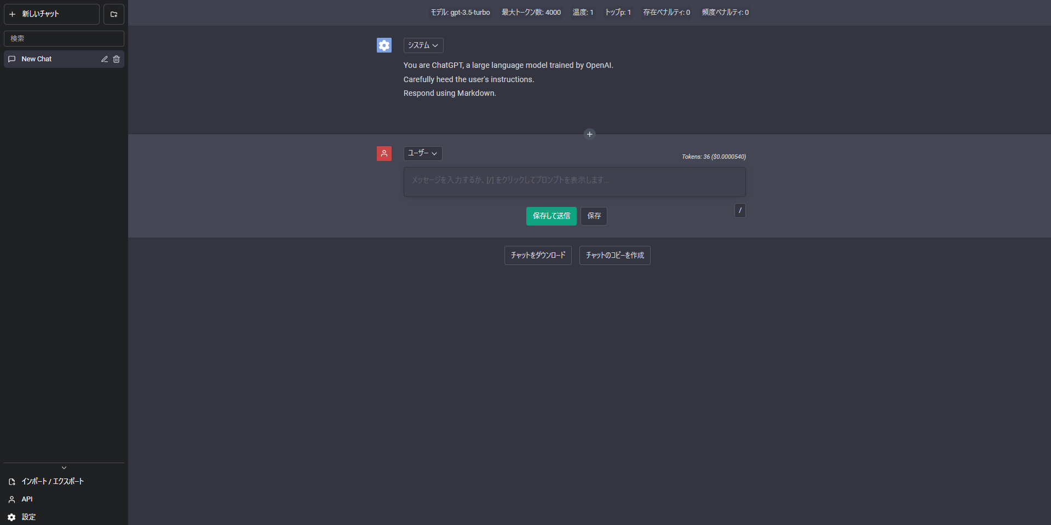Image resolution: width=1051 pixels, height=525 pixels.
Task: Click the plus icon between messages
Action: pos(589,134)
